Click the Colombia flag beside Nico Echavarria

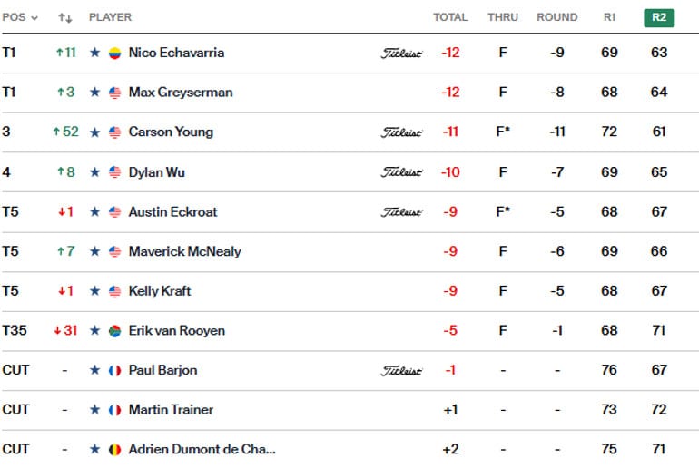(114, 54)
